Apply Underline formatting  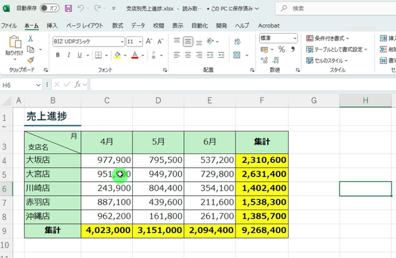click(x=80, y=55)
